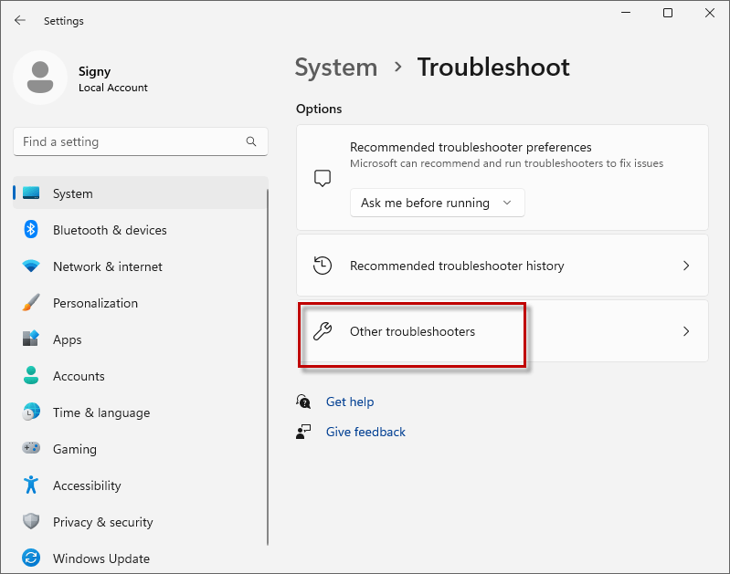Click the Privacy shield icon

tap(31, 521)
